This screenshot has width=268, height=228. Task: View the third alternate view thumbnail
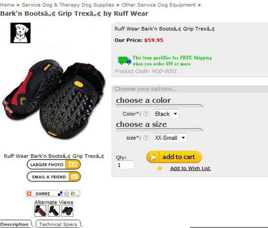(67, 211)
